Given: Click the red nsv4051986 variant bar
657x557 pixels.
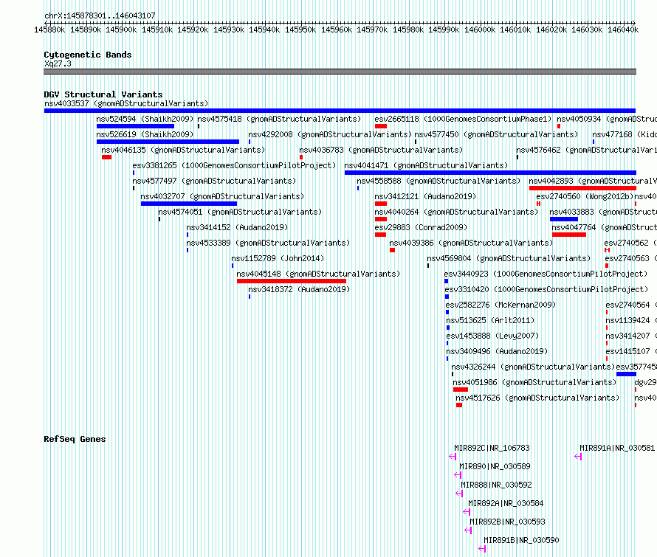Looking at the screenshot, I should [x=461, y=390].
